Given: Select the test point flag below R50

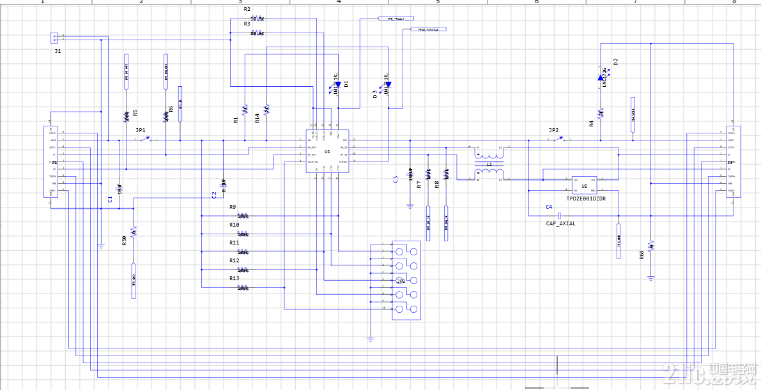Looking at the screenshot, I should click(134, 280).
